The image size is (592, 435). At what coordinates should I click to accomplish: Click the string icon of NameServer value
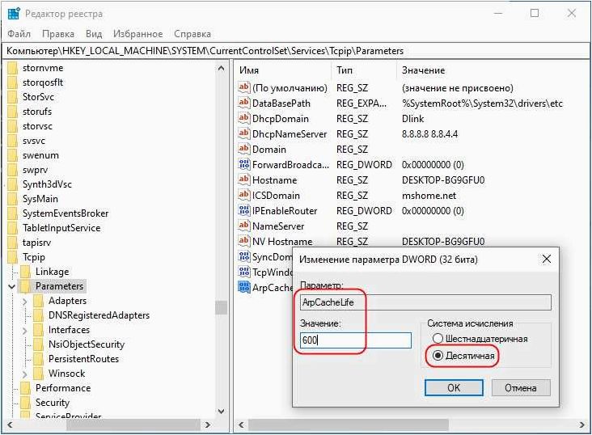(244, 226)
